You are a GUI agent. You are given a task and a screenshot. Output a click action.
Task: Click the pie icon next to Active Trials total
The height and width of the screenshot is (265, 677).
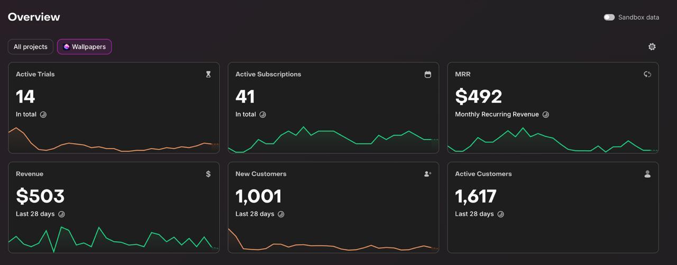click(x=43, y=115)
